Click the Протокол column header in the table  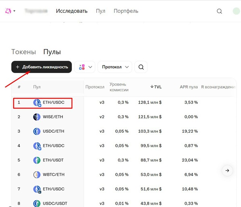pyautogui.click(x=95, y=87)
